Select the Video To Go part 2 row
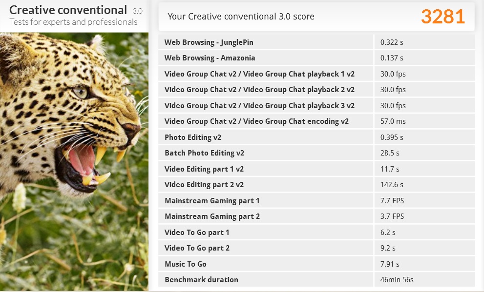 point(197,248)
